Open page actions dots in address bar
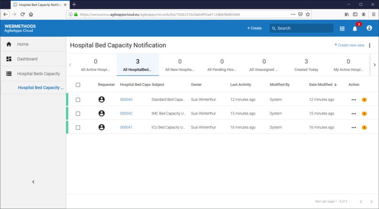The height and width of the screenshot is (209, 379). (293, 14)
